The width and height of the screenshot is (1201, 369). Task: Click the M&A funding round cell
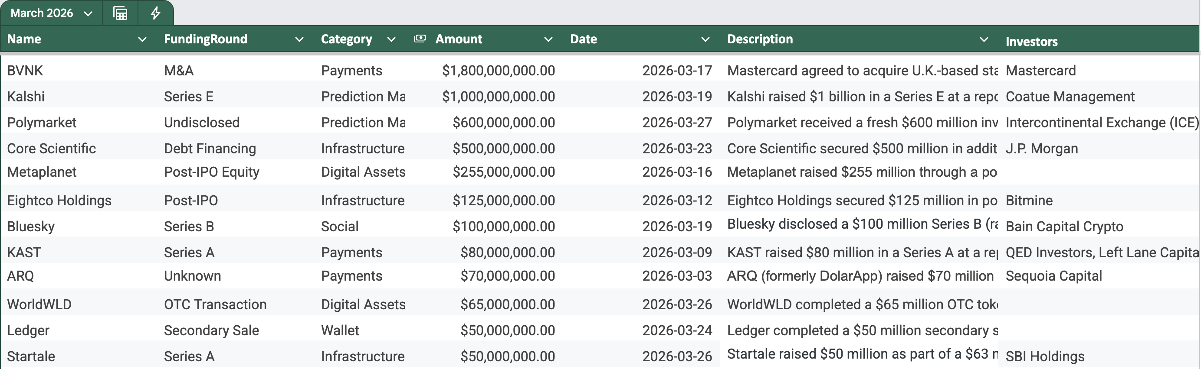pos(179,71)
